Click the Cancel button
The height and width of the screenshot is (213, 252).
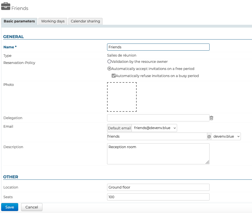[x=32, y=207]
